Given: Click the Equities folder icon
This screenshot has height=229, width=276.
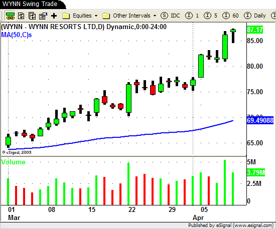Looking at the screenshot, I should (66, 16).
